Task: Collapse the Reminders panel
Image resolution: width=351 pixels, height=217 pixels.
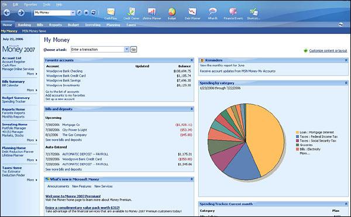Action: (x=346, y=60)
